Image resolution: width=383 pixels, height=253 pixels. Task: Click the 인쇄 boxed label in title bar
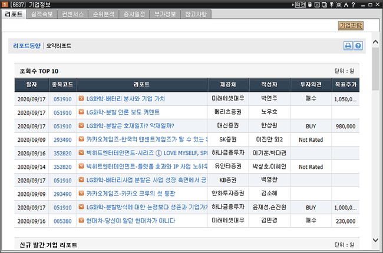coord(300,5)
